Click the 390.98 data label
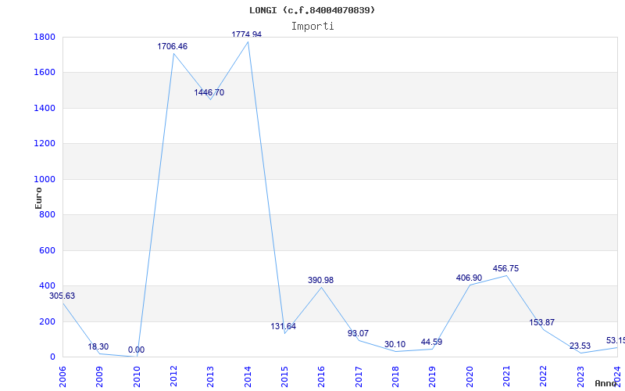625x391 pixels. click(320, 281)
